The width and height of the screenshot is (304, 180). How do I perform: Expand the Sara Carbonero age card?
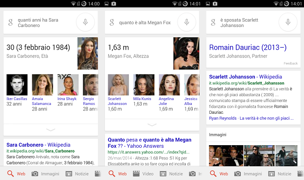click(x=51, y=130)
